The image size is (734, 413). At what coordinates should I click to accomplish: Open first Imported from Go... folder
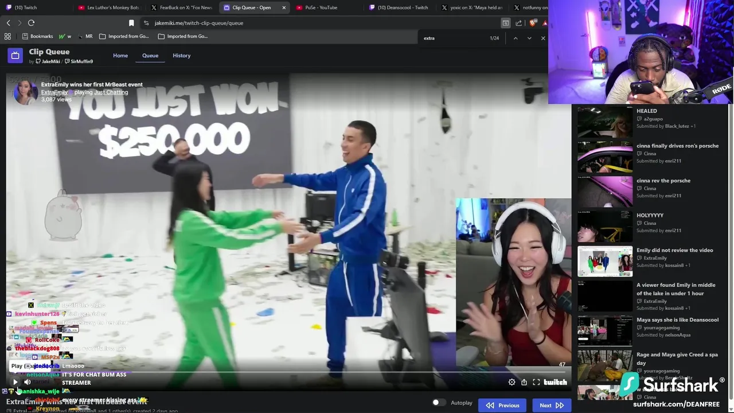click(x=124, y=36)
